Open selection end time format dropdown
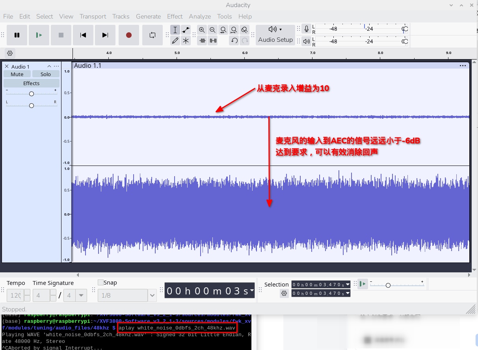The image size is (478, 350). tap(348, 293)
